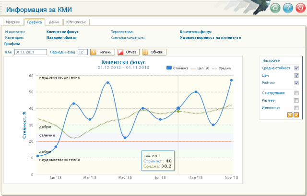This screenshot has height=196, width=307.
Task: Click the blue Стойност legend marker
Action: (x=169, y=68)
